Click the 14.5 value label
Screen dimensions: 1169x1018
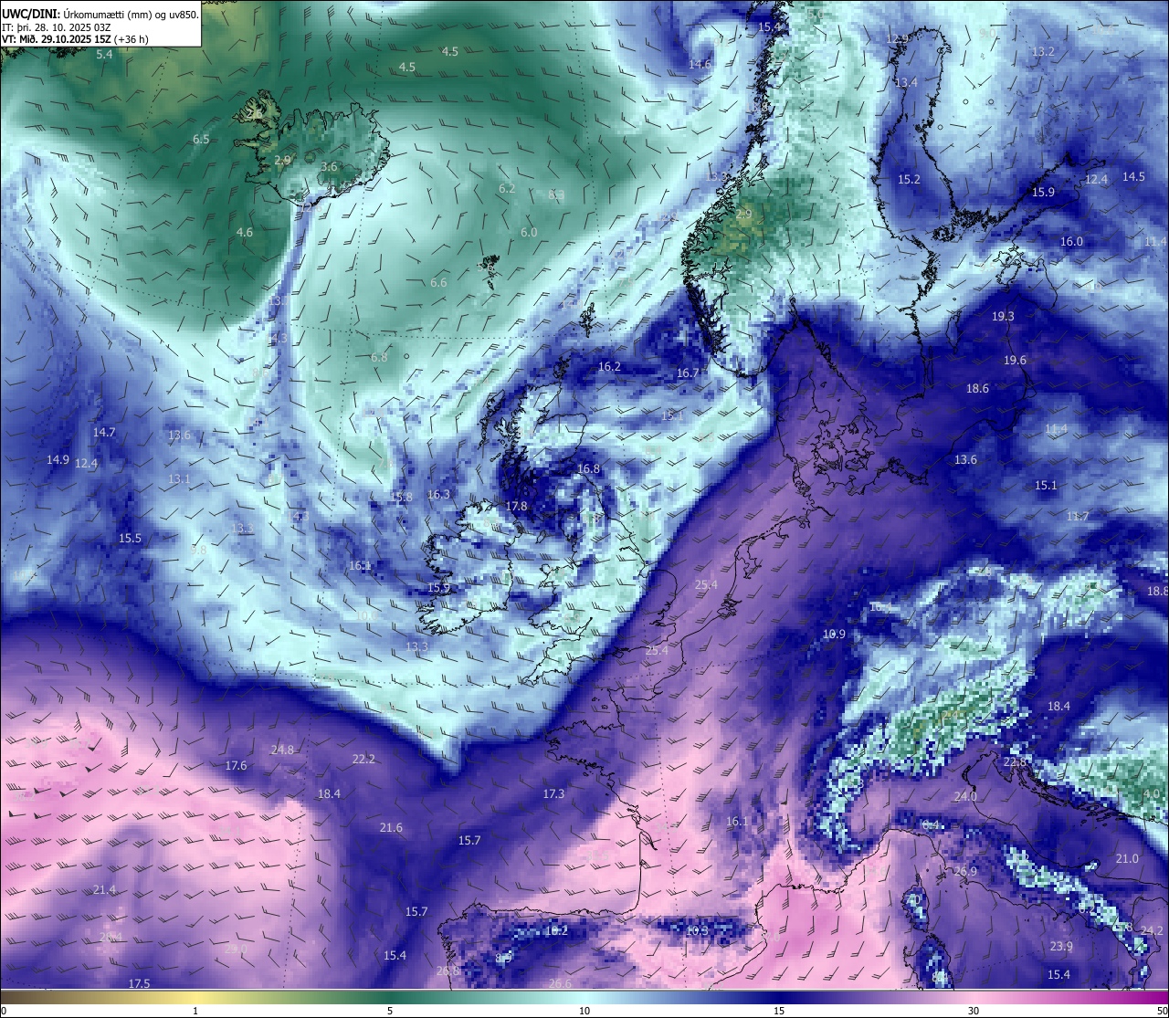tap(1133, 176)
